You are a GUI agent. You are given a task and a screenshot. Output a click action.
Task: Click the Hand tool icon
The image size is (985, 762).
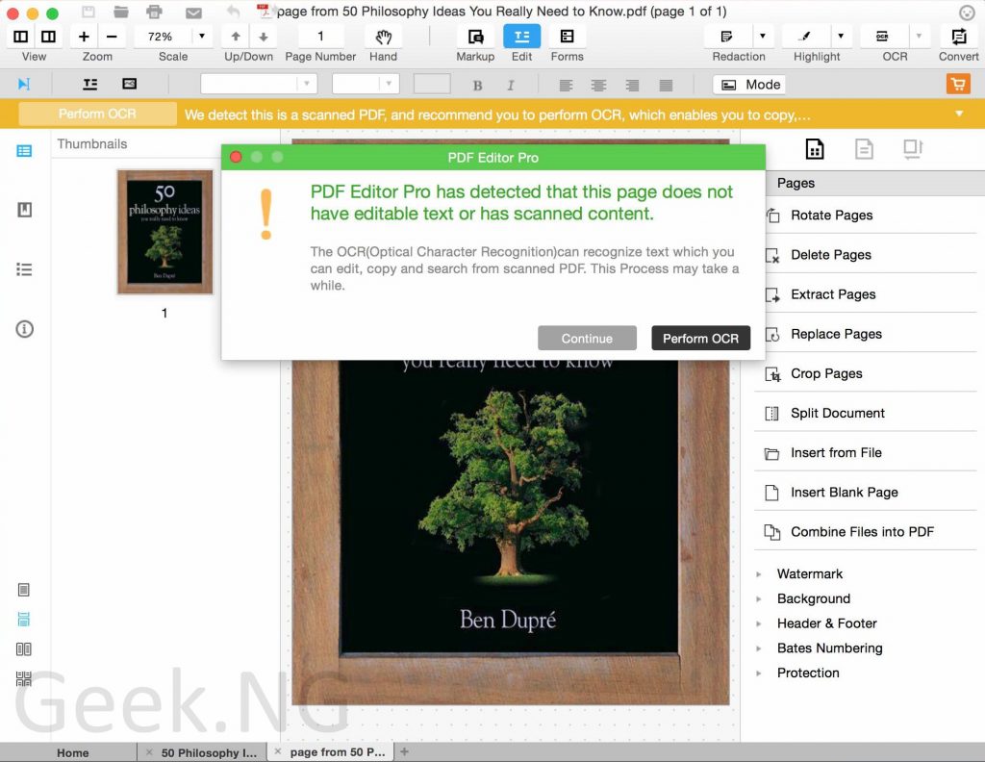click(x=383, y=38)
